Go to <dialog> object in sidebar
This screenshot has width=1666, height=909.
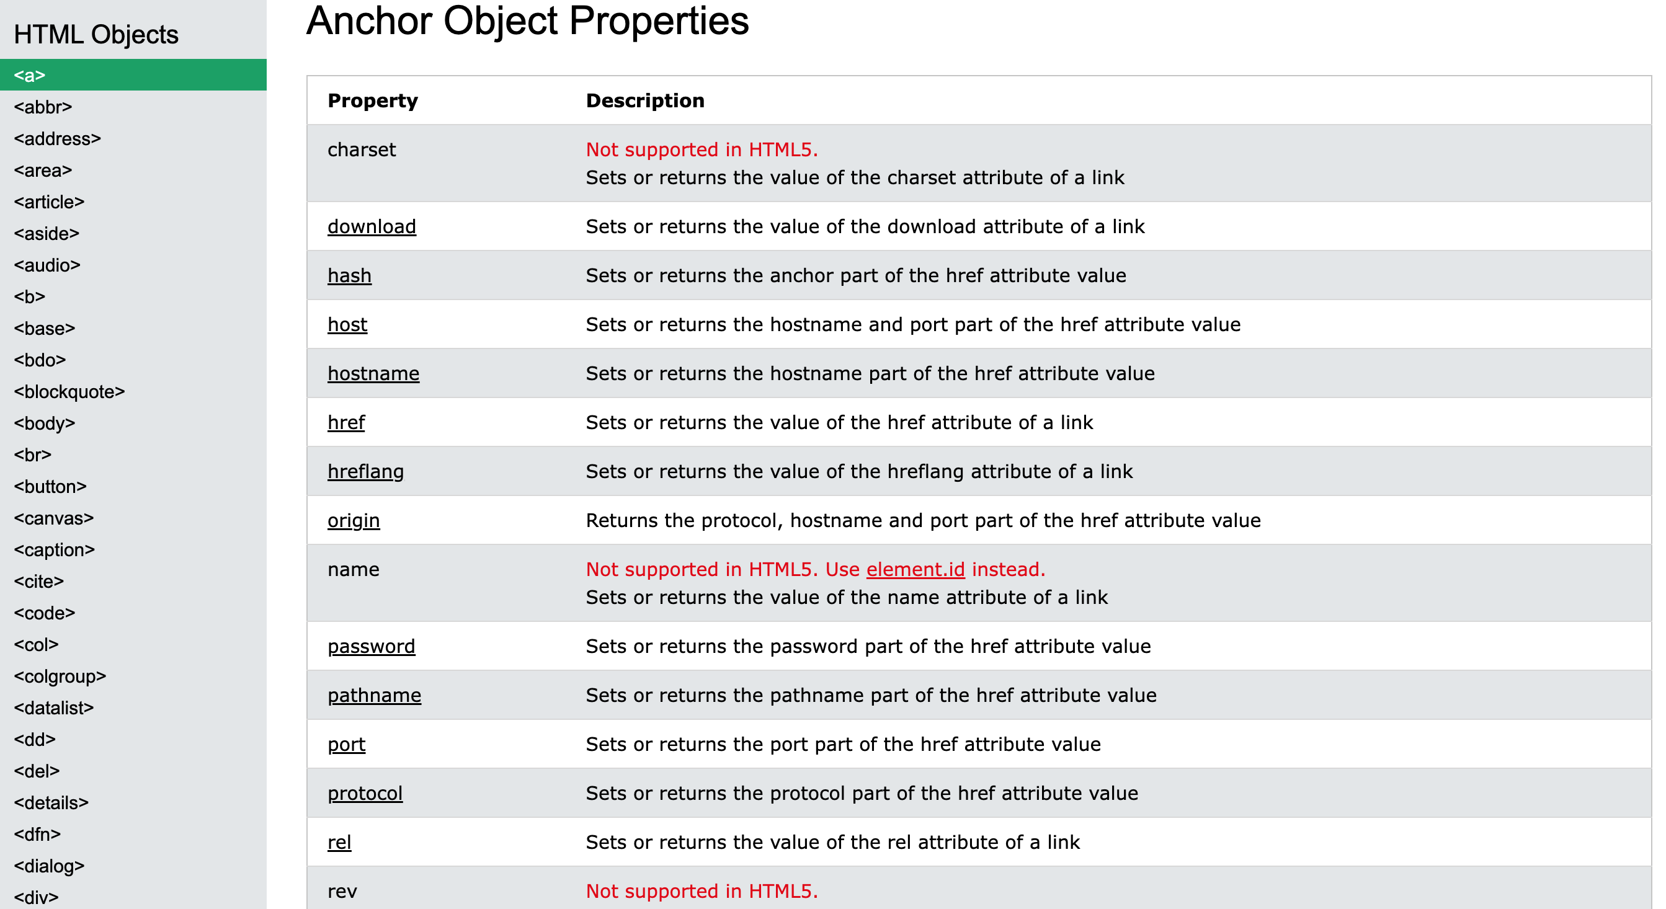pyautogui.click(x=49, y=866)
